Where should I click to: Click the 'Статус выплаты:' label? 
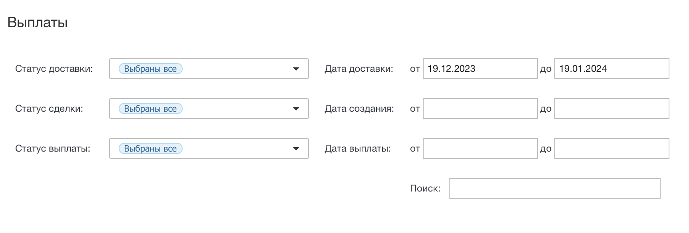[53, 149]
